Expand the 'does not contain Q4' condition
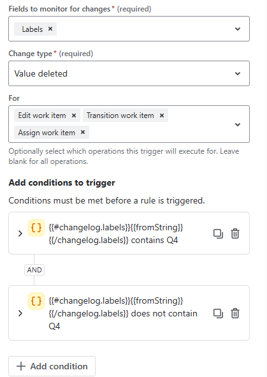The width and height of the screenshot is (267, 377). [x=20, y=313]
